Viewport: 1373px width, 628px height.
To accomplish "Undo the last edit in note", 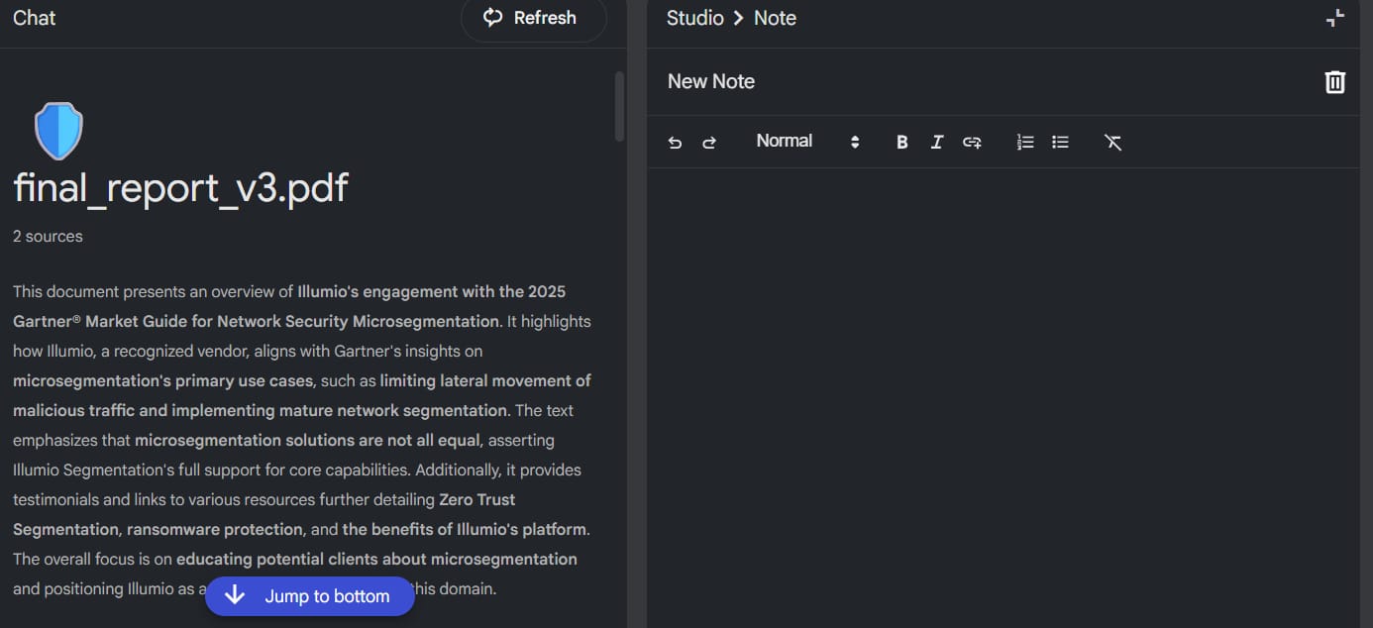I will [x=675, y=143].
